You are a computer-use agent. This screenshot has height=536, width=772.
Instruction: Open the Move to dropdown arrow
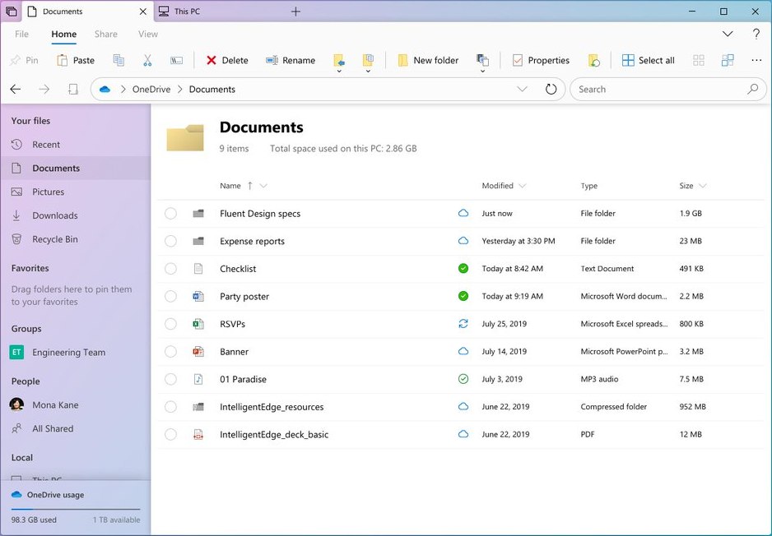pos(339,72)
